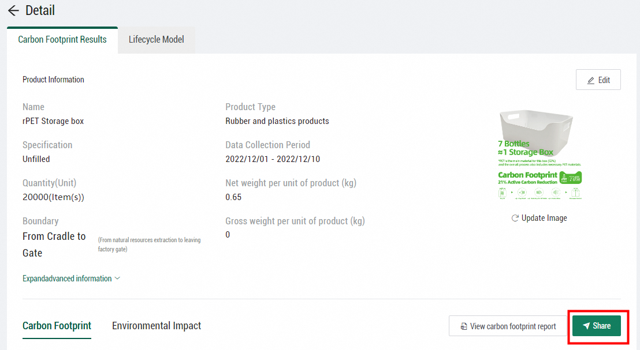Screen dimensions: 640x350
Task: Click the rPET storage box product image
Action: pos(540,155)
